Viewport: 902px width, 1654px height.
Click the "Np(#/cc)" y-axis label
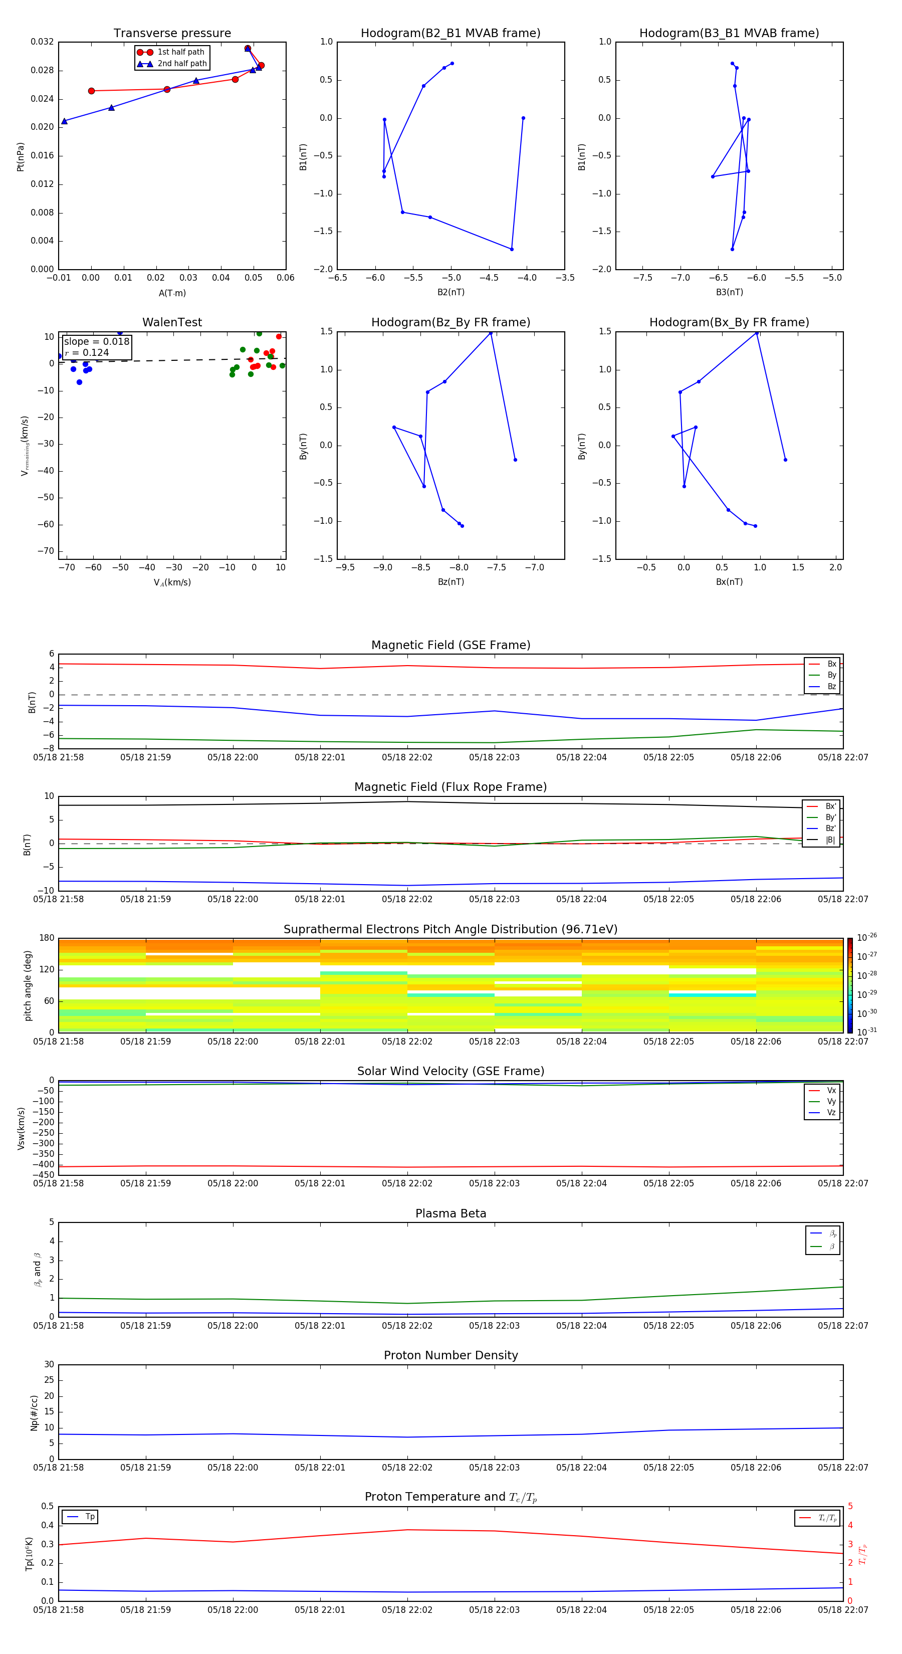click(34, 1412)
